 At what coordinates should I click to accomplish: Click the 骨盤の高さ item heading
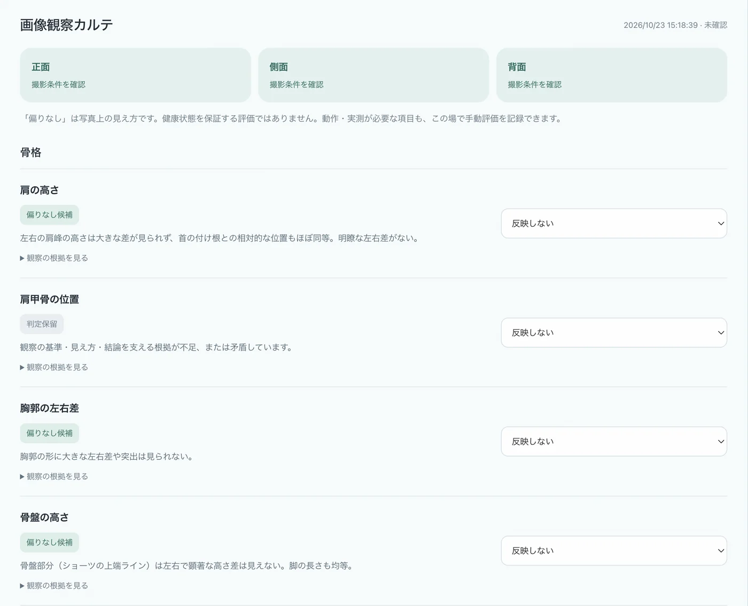tap(44, 518)
